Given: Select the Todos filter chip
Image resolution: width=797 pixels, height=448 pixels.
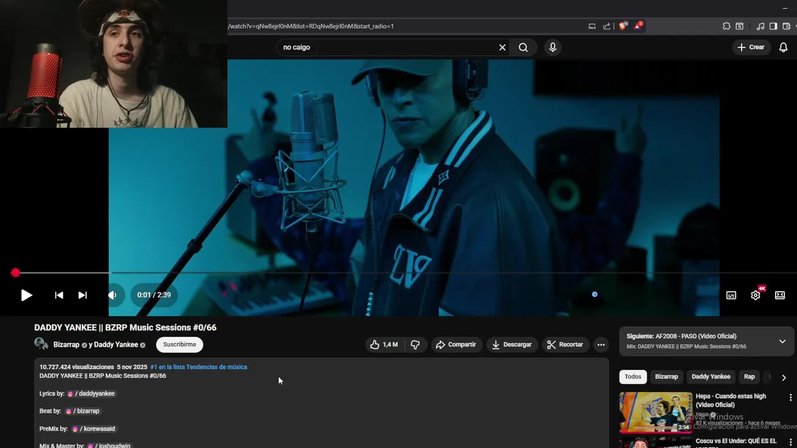Looking at the screenshot, I should point(633,376).
